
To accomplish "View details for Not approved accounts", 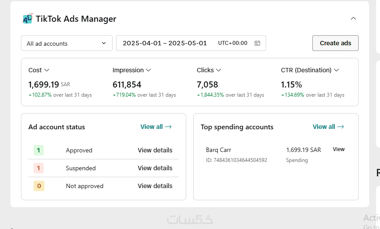I will point(155,186).
